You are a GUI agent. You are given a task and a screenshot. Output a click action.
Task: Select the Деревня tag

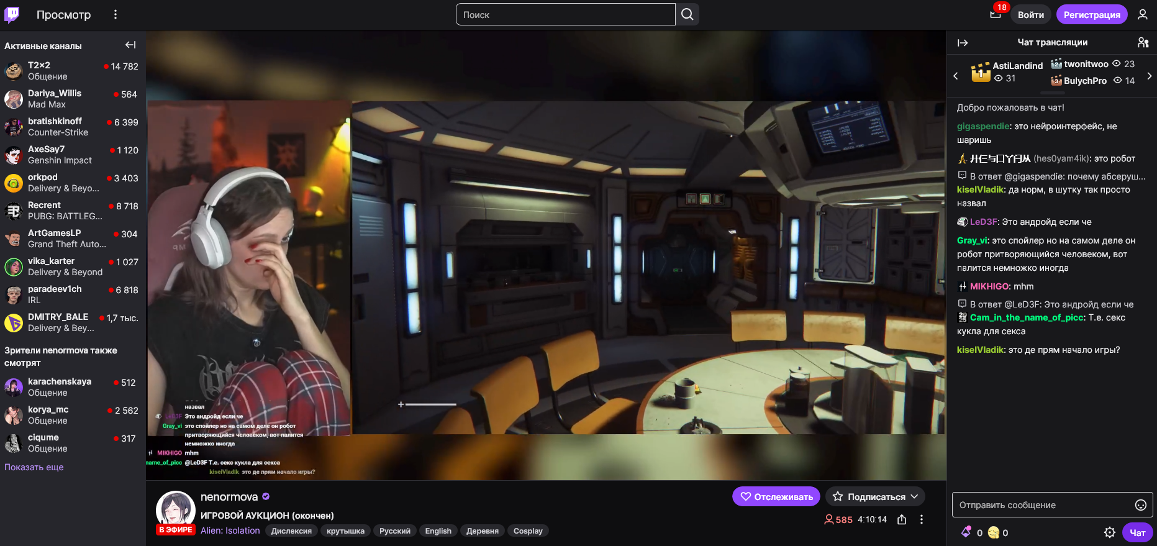click(x=483, y=530)
